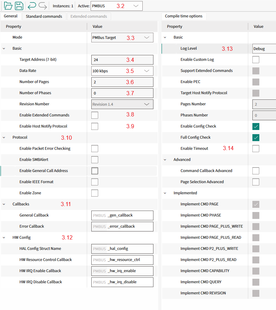Toggle Command Callback Advanced checkbox
Viewport: 276px width, 310px height.
tap(256, 171)
